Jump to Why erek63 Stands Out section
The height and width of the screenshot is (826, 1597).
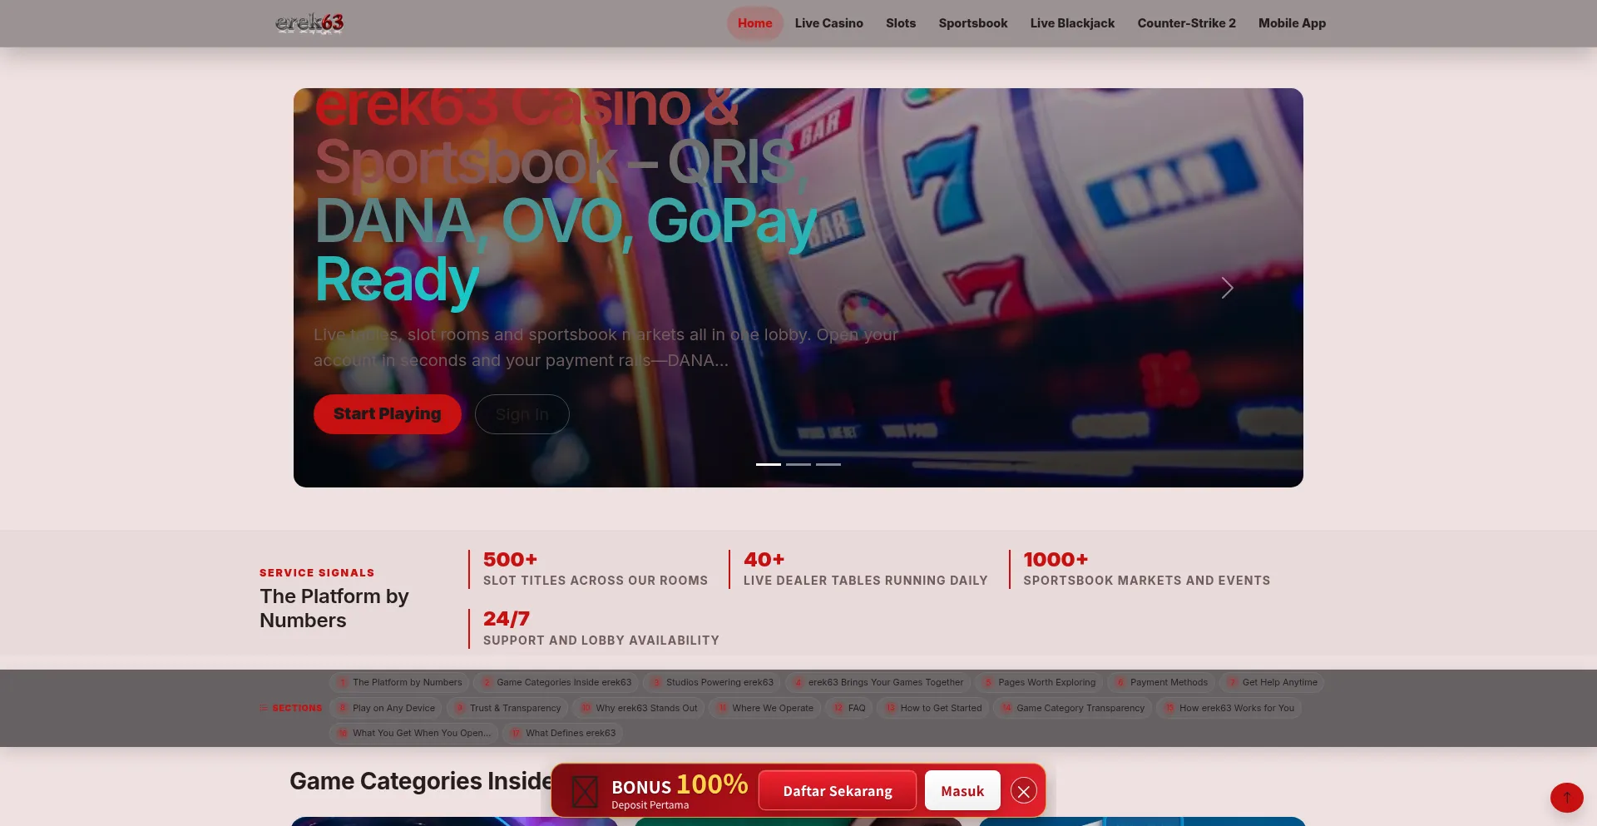pos(639,709)
